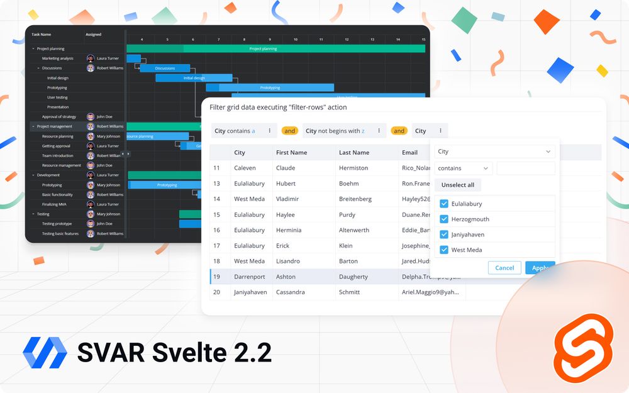This screenshot has width=629, height=393.
Task: Collapse the Project planning task group
Action: pyautogui.click(x=33, y=48)
